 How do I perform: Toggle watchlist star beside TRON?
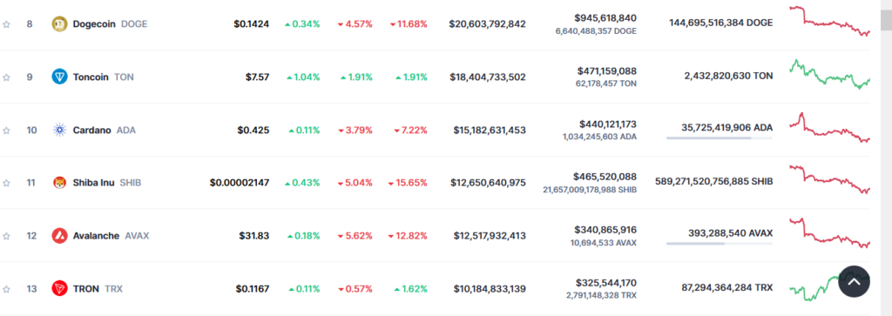(x=6, y=289)
